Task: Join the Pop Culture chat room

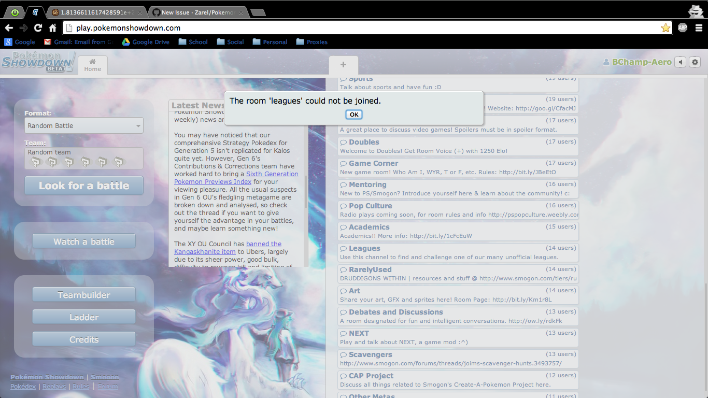Action: (458, 210)
